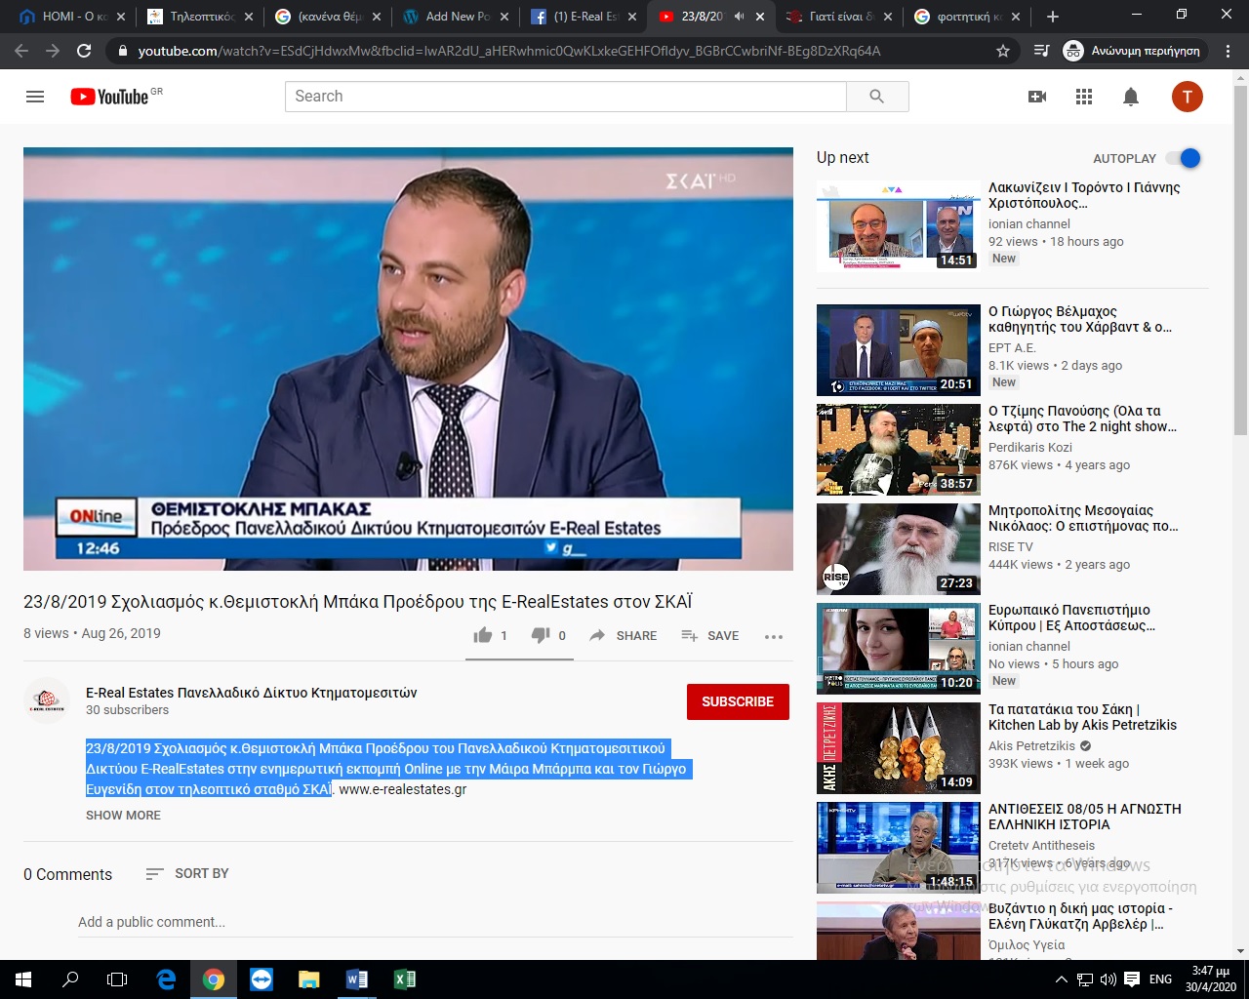Viewport: 1249px width, 999px height.
Task: Click the Save button
Action: [709, 636]
